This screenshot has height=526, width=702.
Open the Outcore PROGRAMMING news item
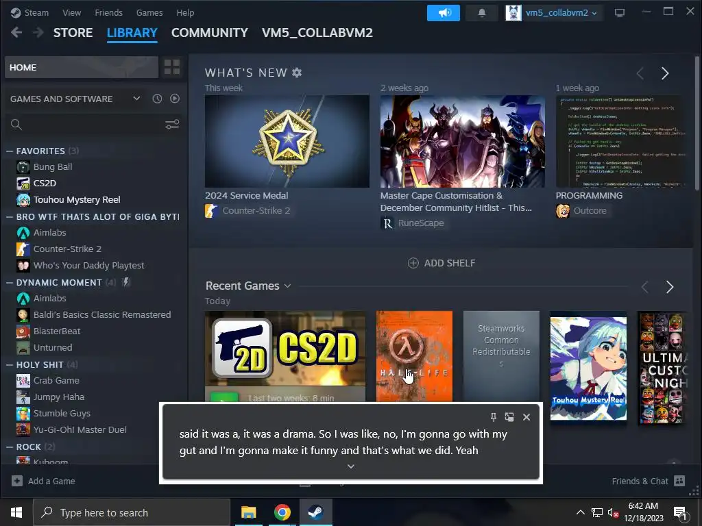coord(620,141)
